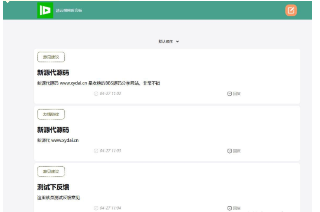The height and width of the screenshot is (212, 320).
Task: Open the 测试下反馈 post title
Action: (x=53, y=187)
